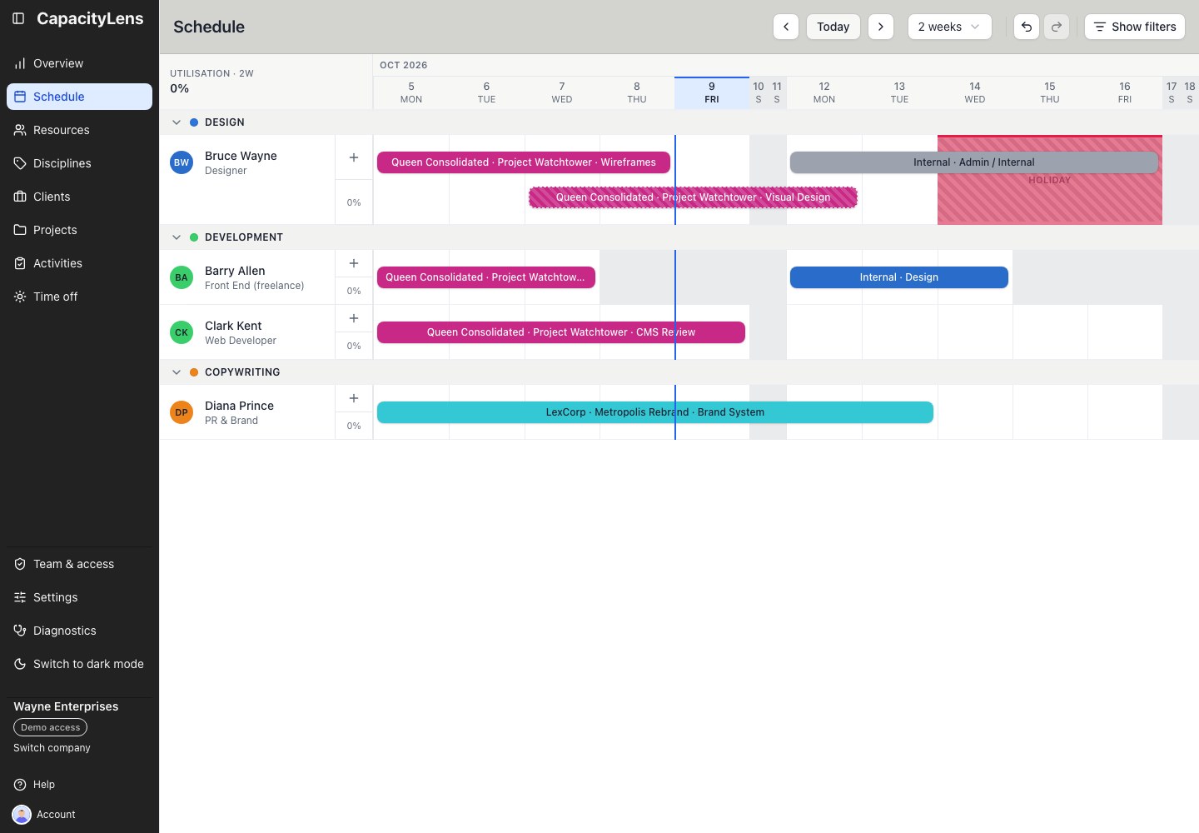Switch to dark mode
Image resolution: width=1199 pixels, height=833 pixels.
(79, 664)
